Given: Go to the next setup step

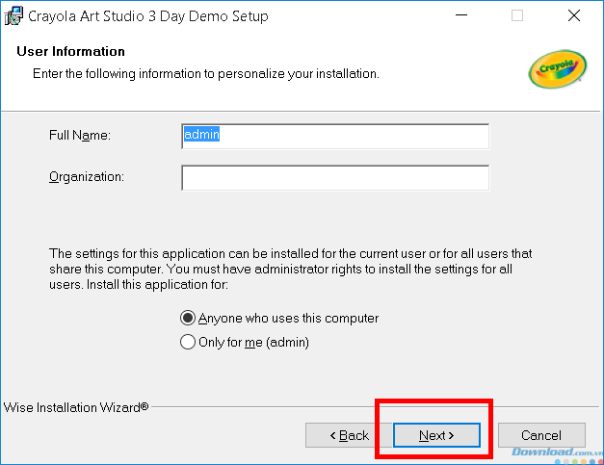Looking at the screenshot, I should click(436, 435).
